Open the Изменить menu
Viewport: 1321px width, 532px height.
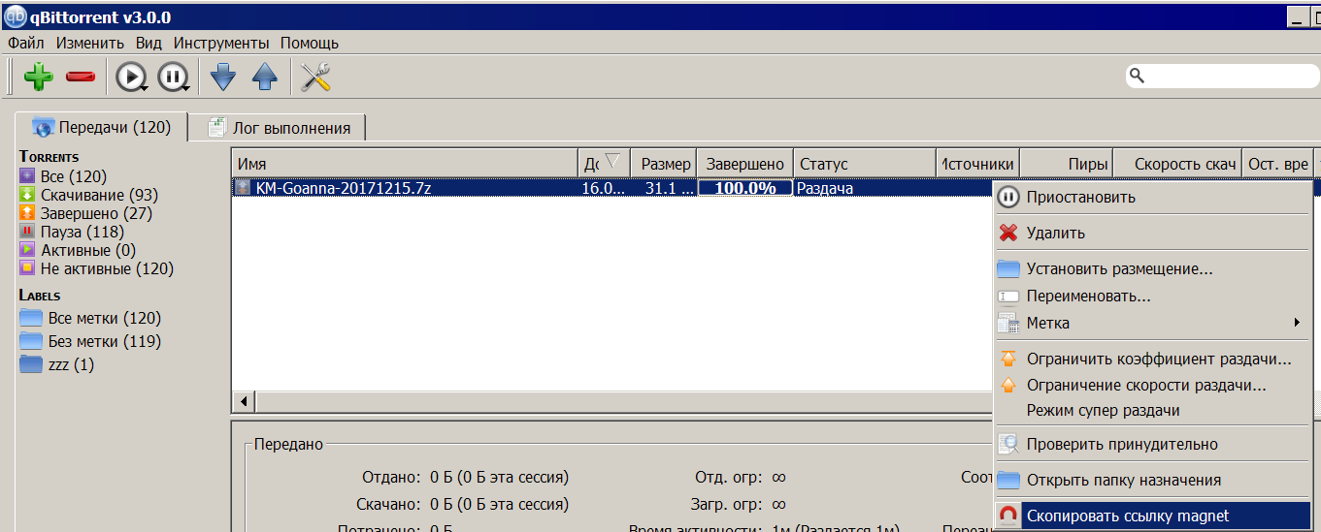(89, 43)
